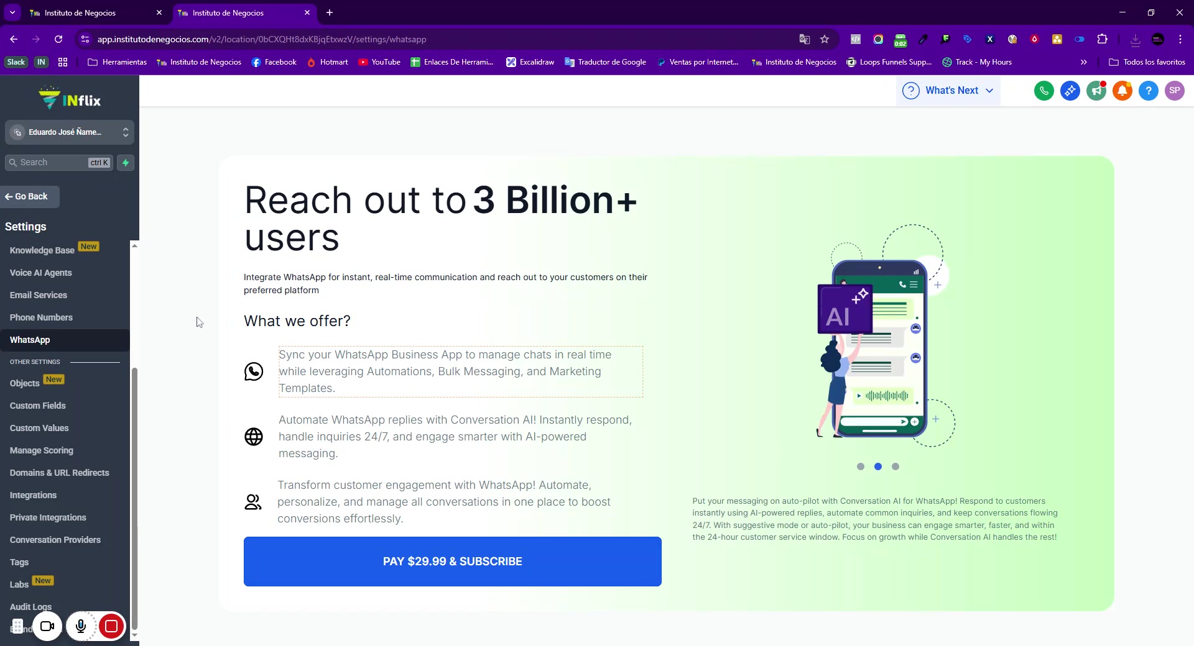This screenshot has width=1194, height=646.
Task: Toggle the recorder microphone icon
Action: (x=81, y=626)
